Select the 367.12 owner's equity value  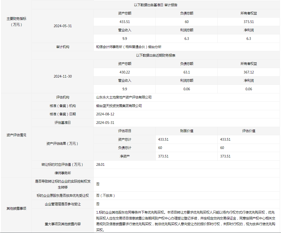tap(248, 72)
